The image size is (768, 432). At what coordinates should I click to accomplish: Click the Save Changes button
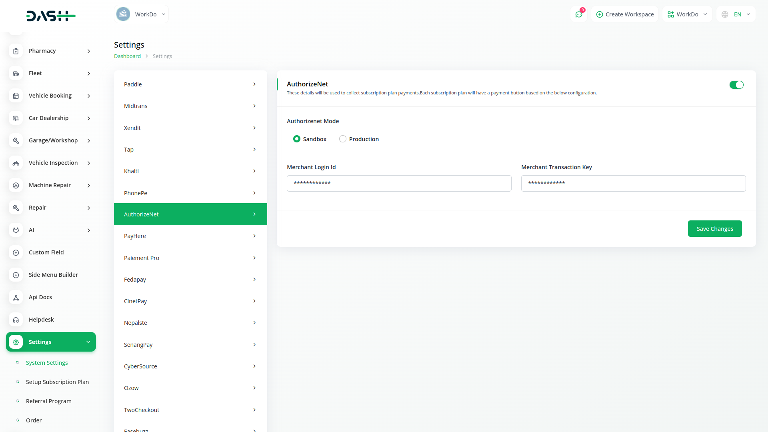[715, 229]
